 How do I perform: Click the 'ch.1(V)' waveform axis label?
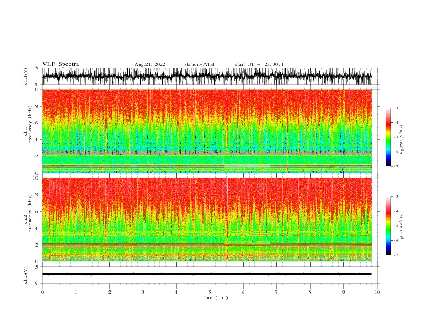click(x=26, y=76)
